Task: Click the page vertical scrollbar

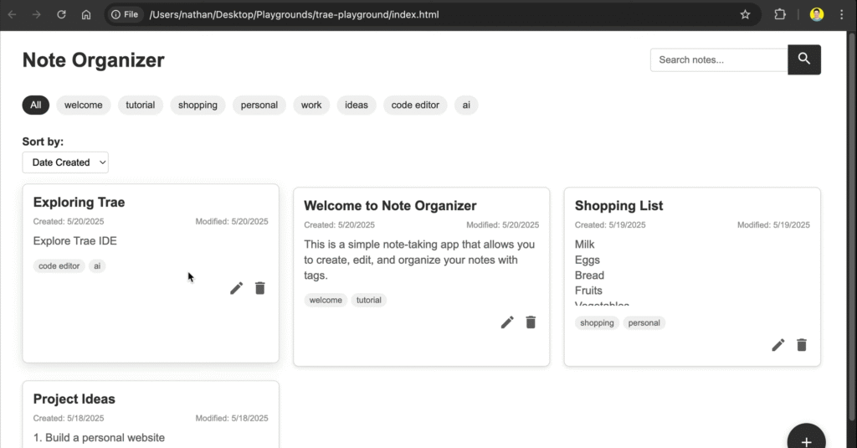Action: click(x=852, y=227)
